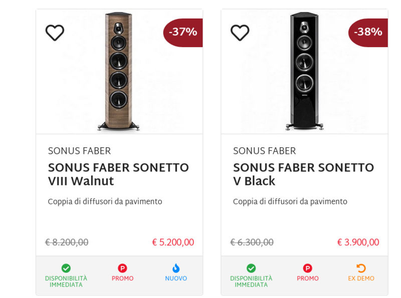Click orange Ex Demo arrow icon

361,268
